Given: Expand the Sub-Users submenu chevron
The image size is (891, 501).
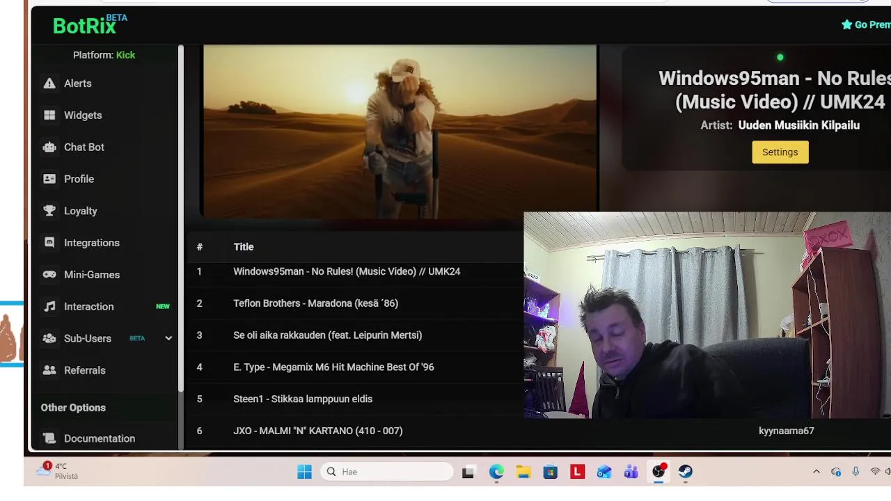Looking at the screenshot, I should point(168,338).
